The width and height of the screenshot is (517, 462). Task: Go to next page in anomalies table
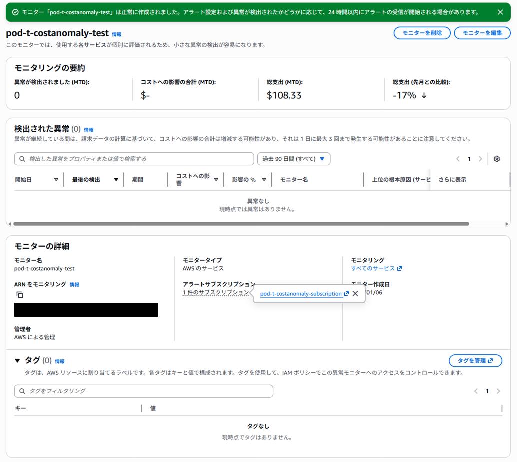tap(480, 159)
